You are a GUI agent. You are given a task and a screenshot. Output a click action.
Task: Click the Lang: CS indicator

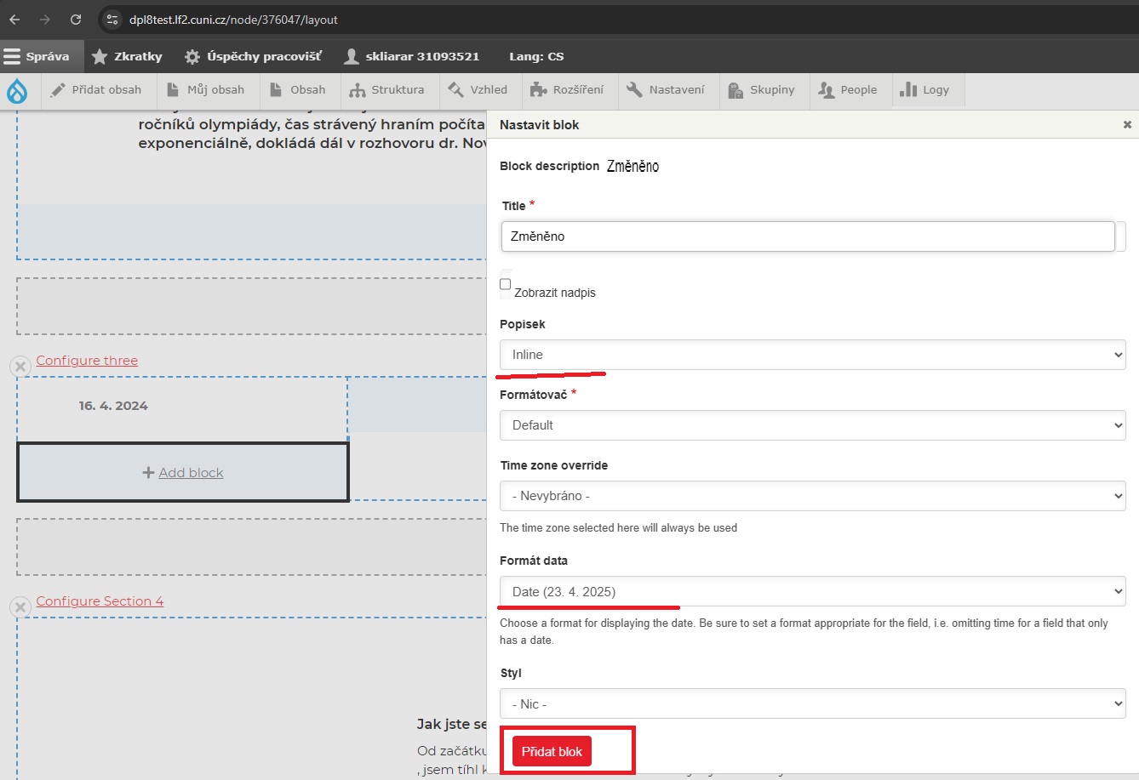[536, 56]
